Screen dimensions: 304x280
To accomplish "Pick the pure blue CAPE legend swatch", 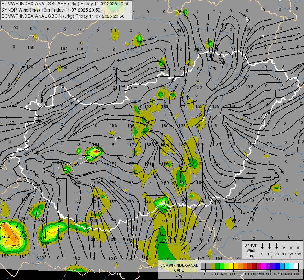I will point(277,266).
